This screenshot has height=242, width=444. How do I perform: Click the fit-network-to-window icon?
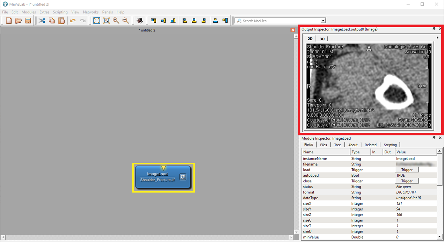click(97, 21)
